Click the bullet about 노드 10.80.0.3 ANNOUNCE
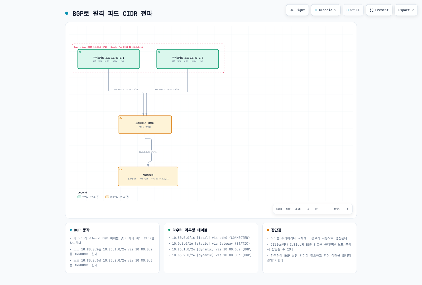Viewport: 422px width, 285px height. pyautogui.click(x=111, y=263)
